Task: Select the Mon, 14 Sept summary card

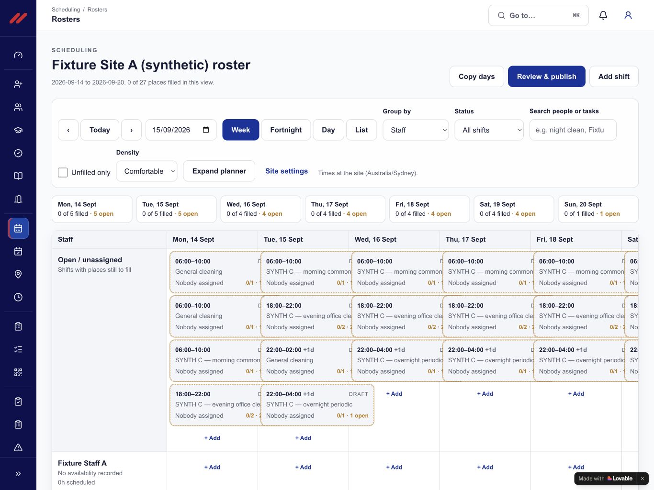Action: 92,209
